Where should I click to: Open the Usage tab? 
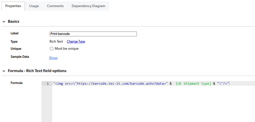click(34, 6)
